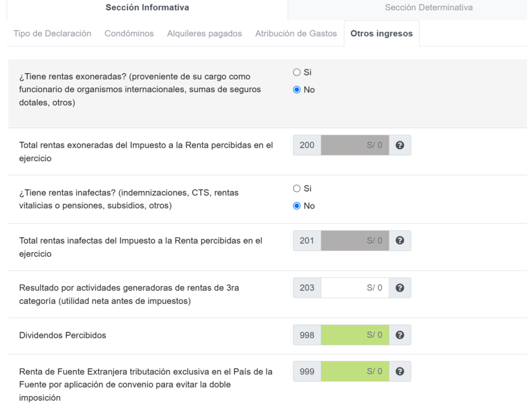The height and width of the screenshot is (406, 527).
Task: Go to Atribución de Gastos tab
Action: [296, 33]
